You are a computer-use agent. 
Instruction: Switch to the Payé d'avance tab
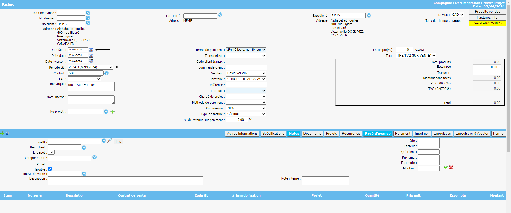377,134
